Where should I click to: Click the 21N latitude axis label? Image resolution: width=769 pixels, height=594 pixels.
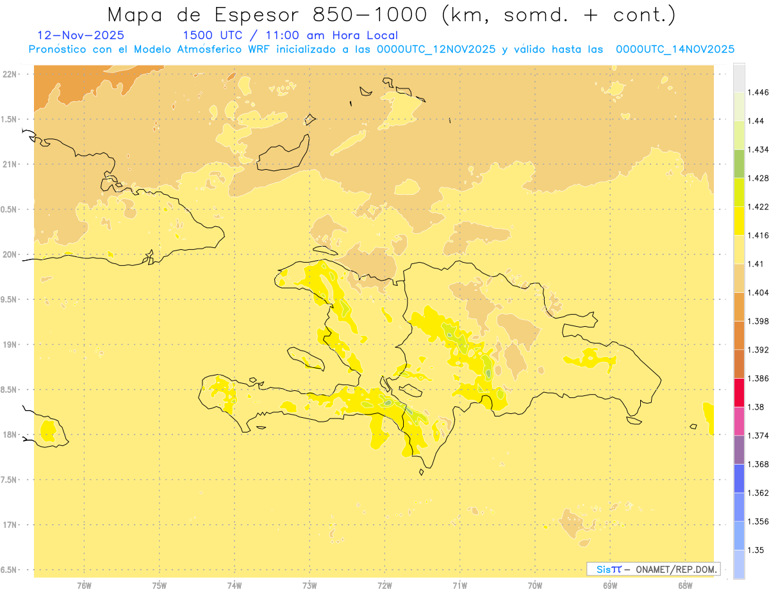click(11, 164)
